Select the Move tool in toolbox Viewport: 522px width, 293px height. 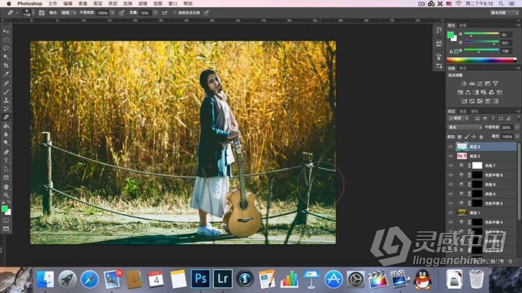(6, 32)
